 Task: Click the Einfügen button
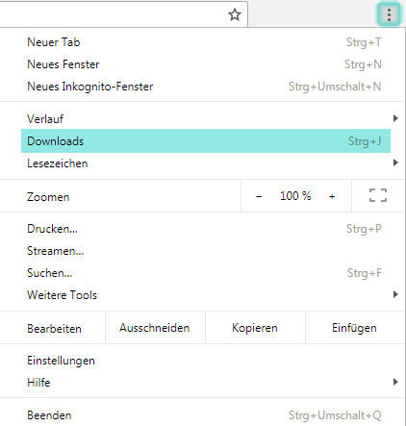(355, 328)
